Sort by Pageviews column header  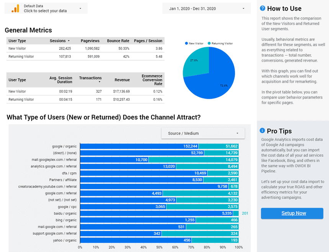90,41
